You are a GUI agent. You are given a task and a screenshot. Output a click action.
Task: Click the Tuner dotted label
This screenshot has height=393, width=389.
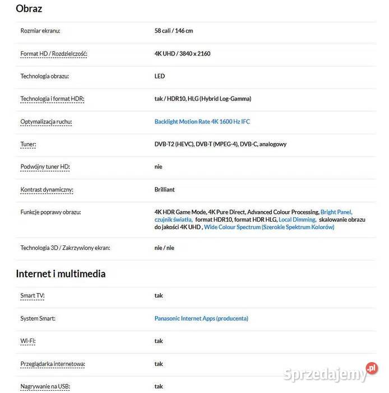click(28, 144)
